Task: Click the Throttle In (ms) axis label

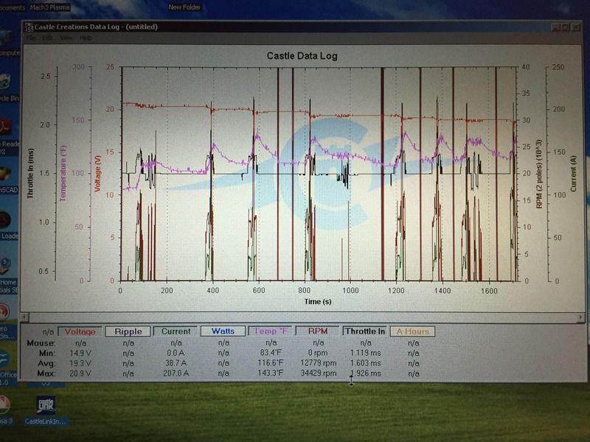Action: click(x=31, y=173)
